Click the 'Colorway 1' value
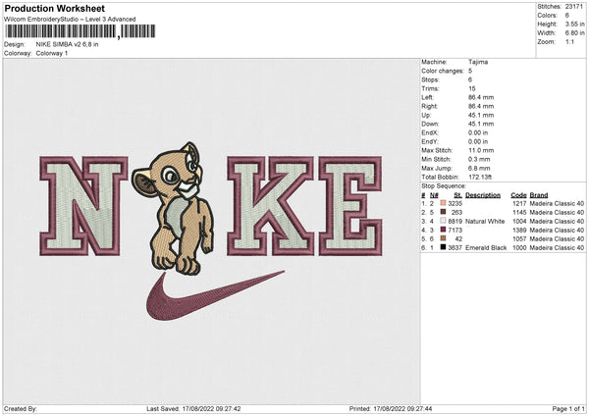The image size is (589, 416). tap(52, 53)
